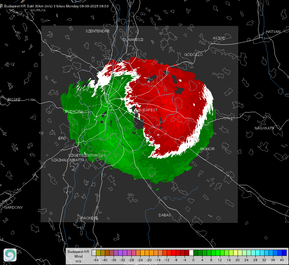Click the legend title Budapest-HR Wind m/s
This screenshot has width=289, height=265.
click(x=78, y=256)
